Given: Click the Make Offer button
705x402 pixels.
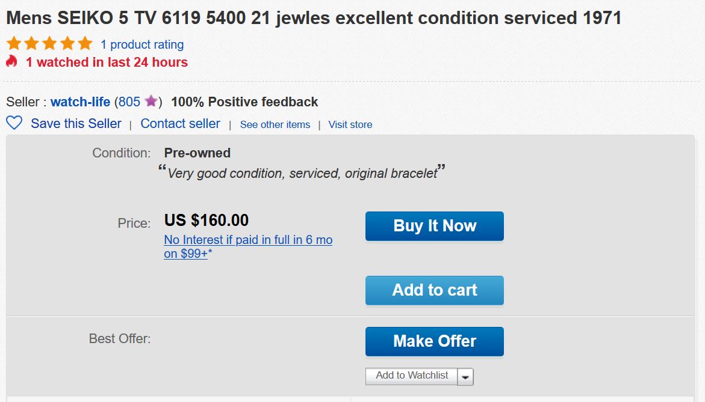Looking at the screenshot, I should click(434, 341).
